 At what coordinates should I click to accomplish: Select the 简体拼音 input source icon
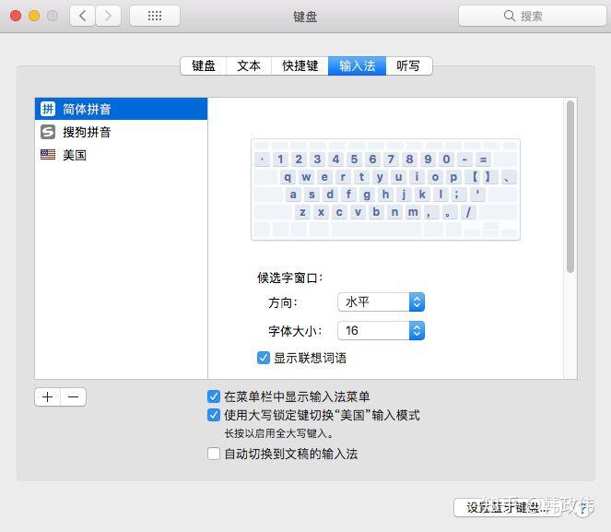48,109
